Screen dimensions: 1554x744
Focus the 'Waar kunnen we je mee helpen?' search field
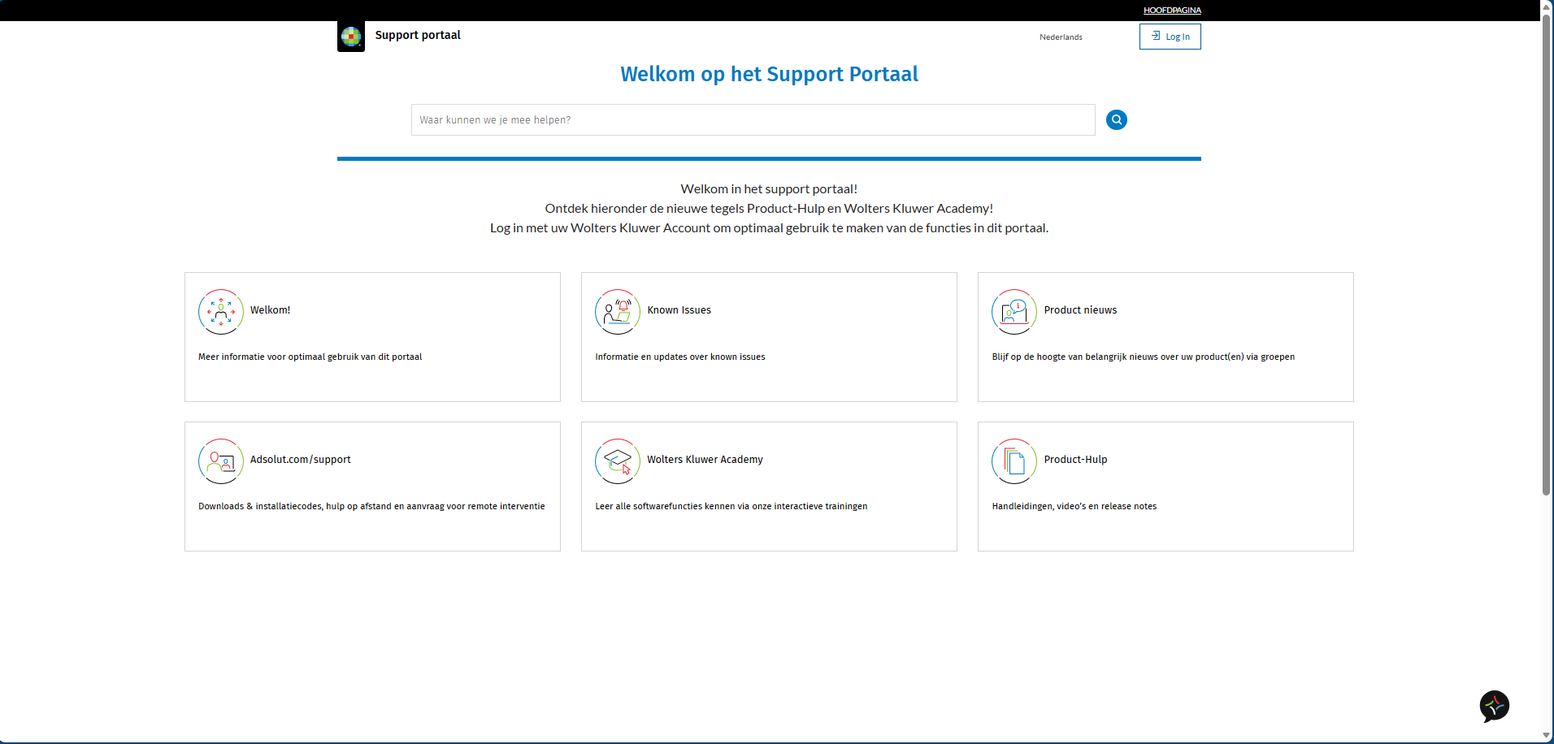pyautogui.click(x=753, y=120)
